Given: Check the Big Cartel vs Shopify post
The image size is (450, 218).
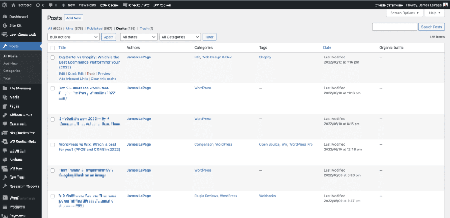Looking at the screenshot, I should tap(53, 57).
